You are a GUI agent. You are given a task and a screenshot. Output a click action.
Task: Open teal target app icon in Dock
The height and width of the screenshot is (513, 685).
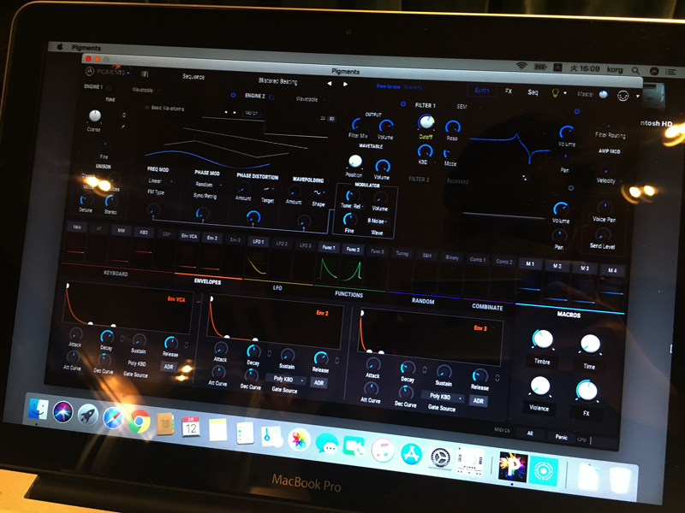coord(544,470)
